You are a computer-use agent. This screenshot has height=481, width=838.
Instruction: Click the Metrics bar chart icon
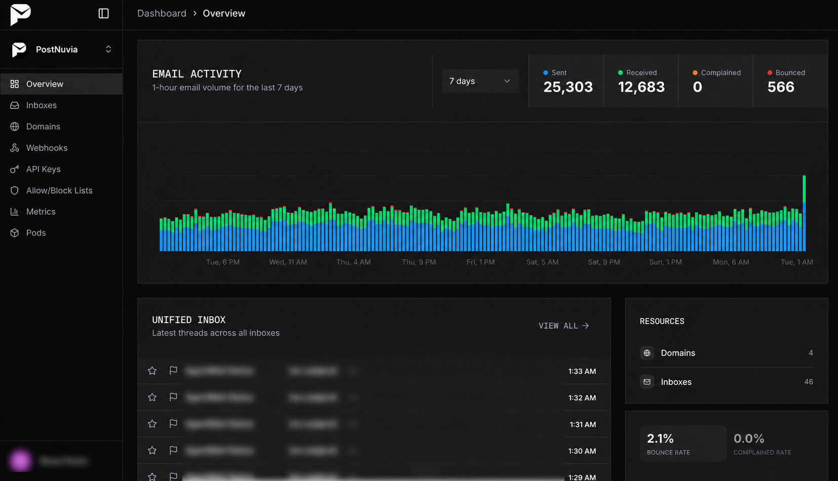point(15,212)
